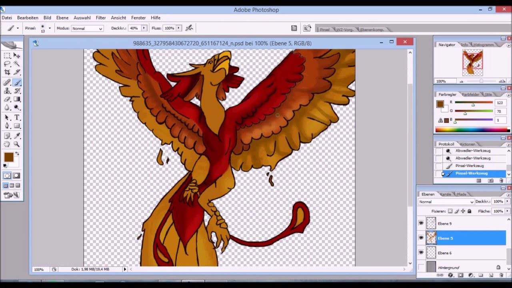Image resolution: width=512 pixels, height=288 pixels.
Task: Switch to the Histogramm tab
Action: (x=483, y=45)
